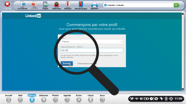Open the settings tools wrench icon
Image resolution: width=186 pixels, height=104 pixels.
(132, 99)
